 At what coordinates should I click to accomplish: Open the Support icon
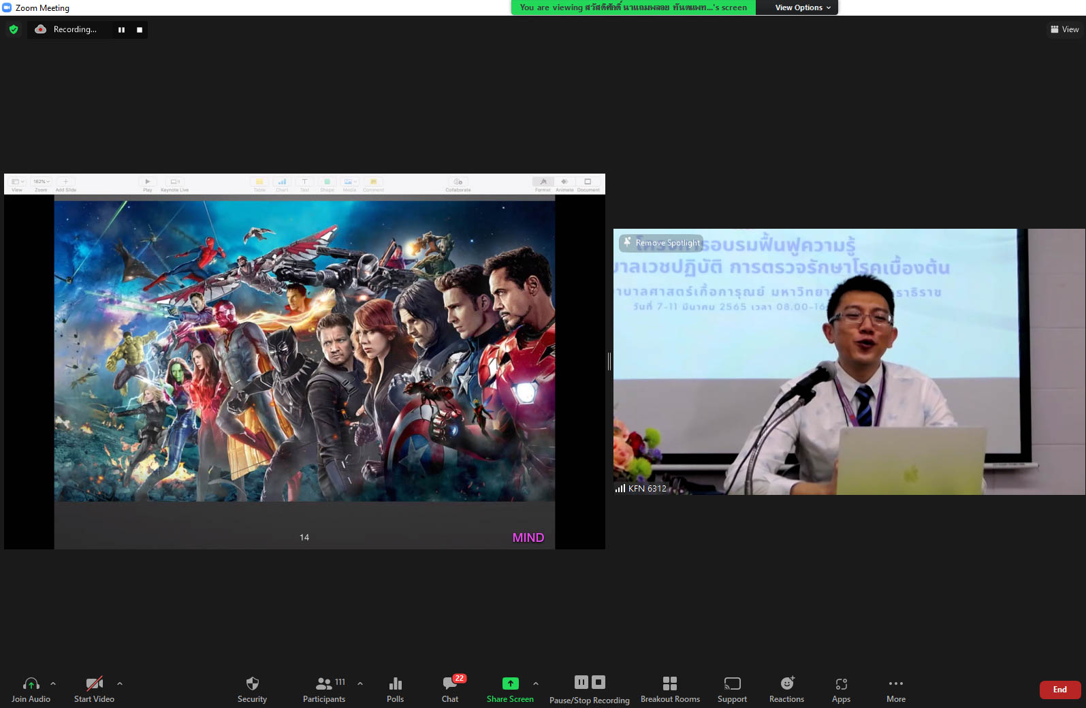pos(732,683)
